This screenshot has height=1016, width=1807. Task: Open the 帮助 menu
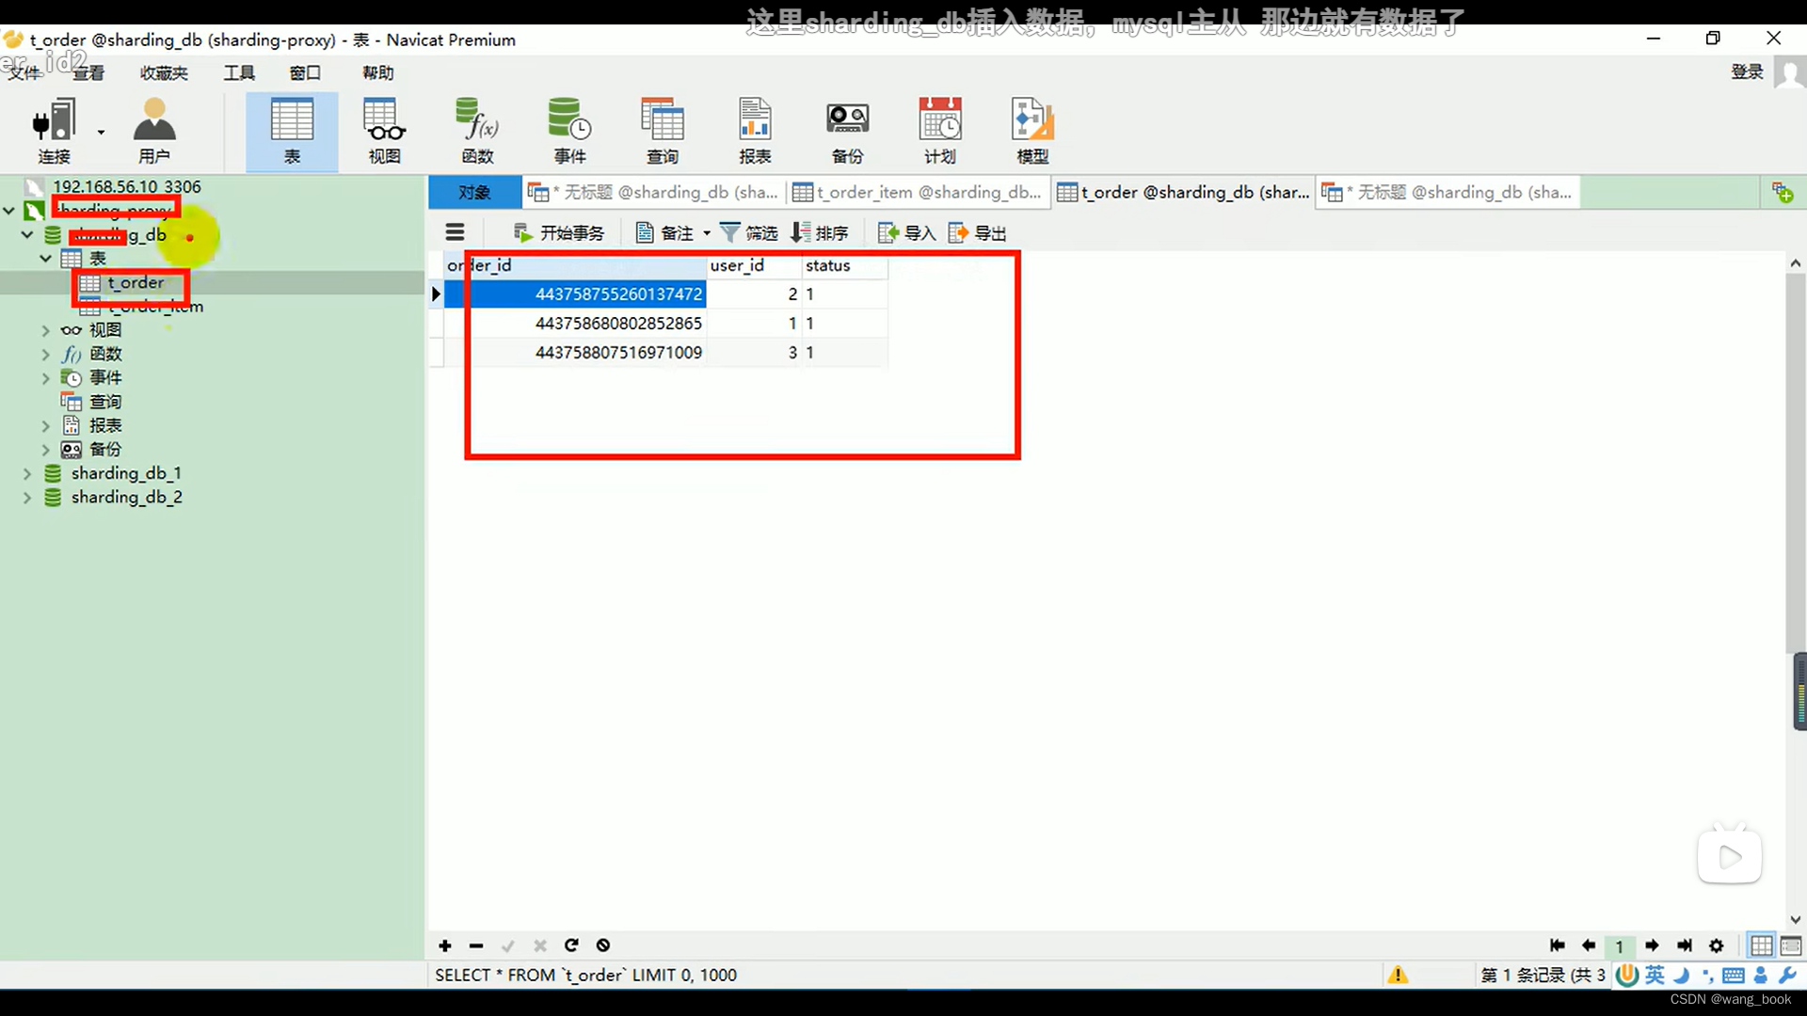coord(378,72)
